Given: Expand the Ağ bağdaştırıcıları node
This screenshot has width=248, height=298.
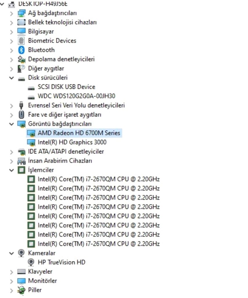Looking at the screenshot, I should click(x=12, y=13).
